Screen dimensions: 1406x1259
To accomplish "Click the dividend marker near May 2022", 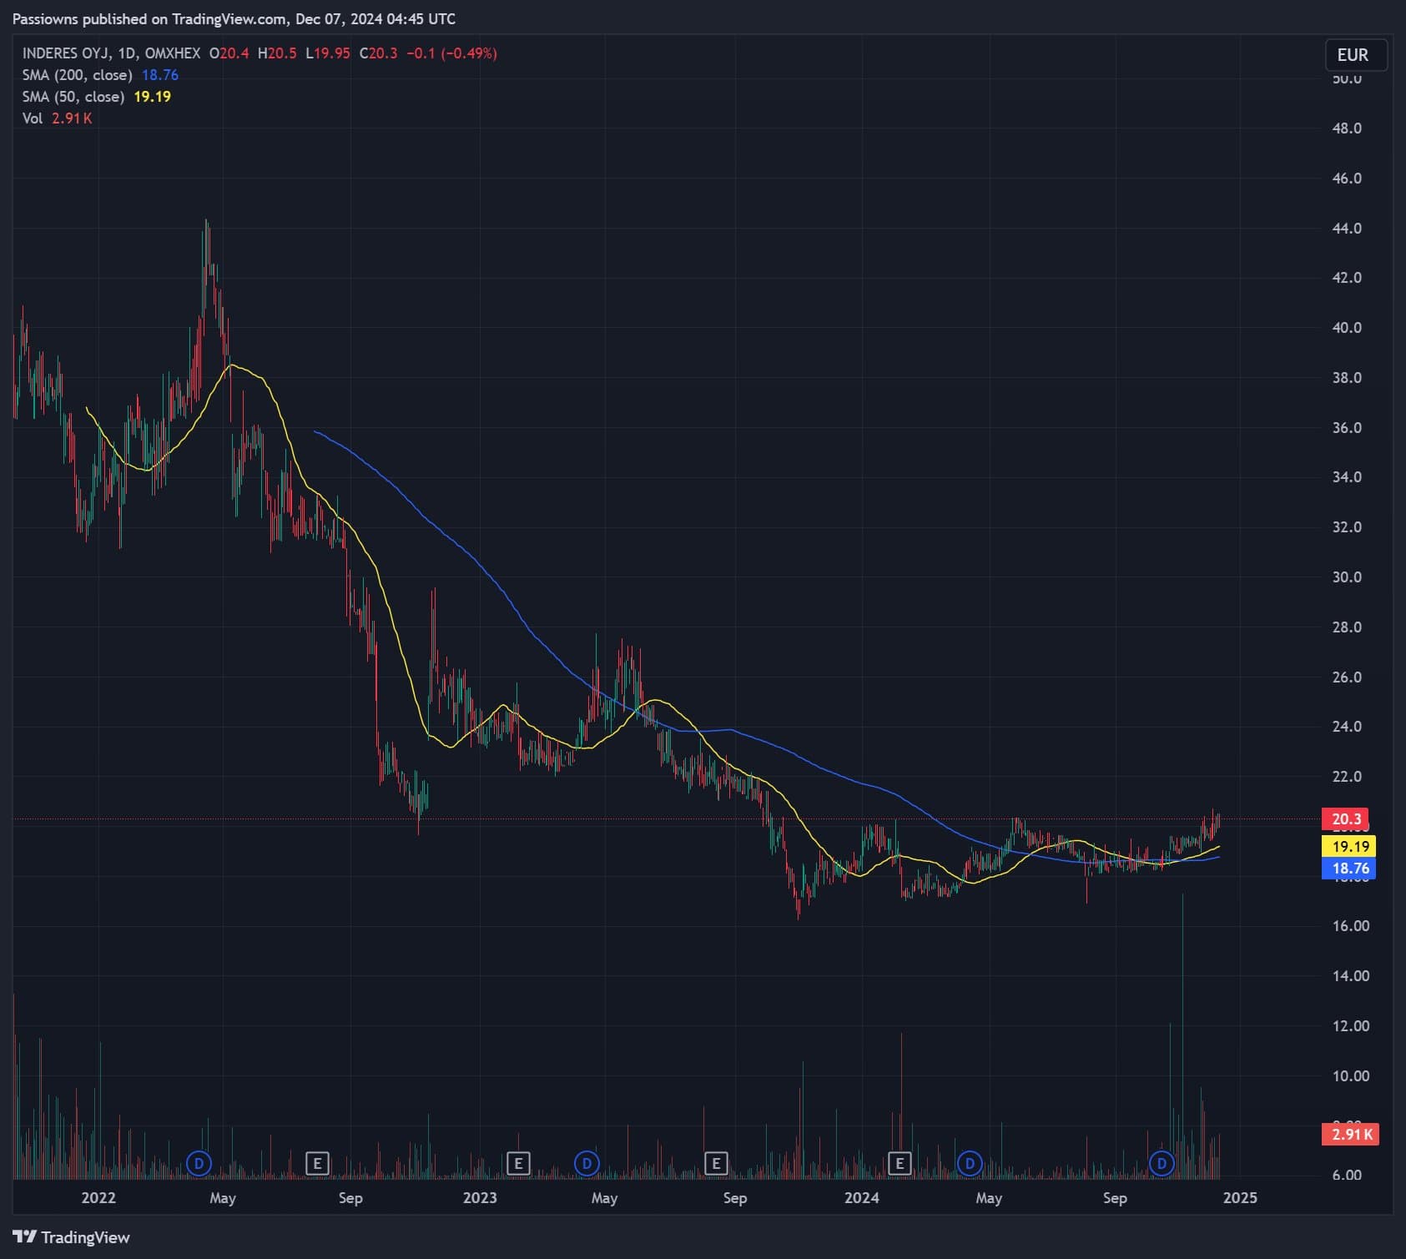I will [199, 1162].
